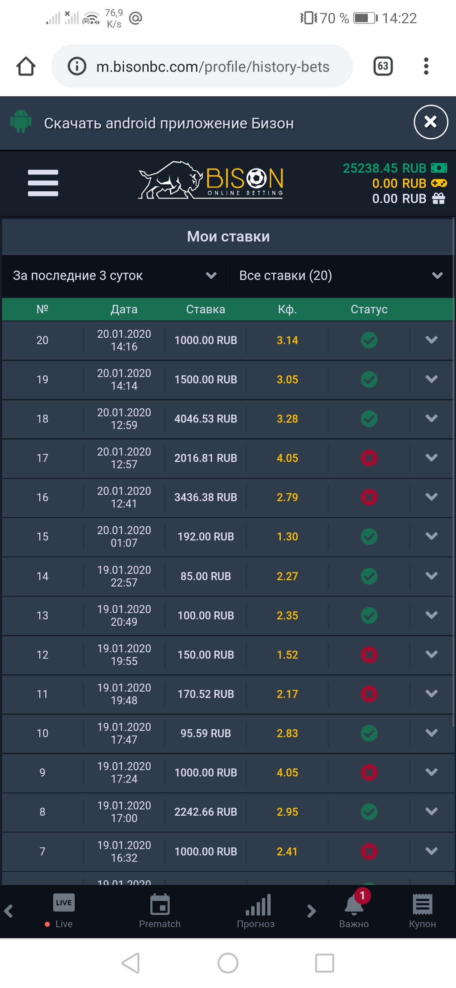Open the За последние 3 суток dropdown
This screenshot has height=988, width=456.
(115, 275)
